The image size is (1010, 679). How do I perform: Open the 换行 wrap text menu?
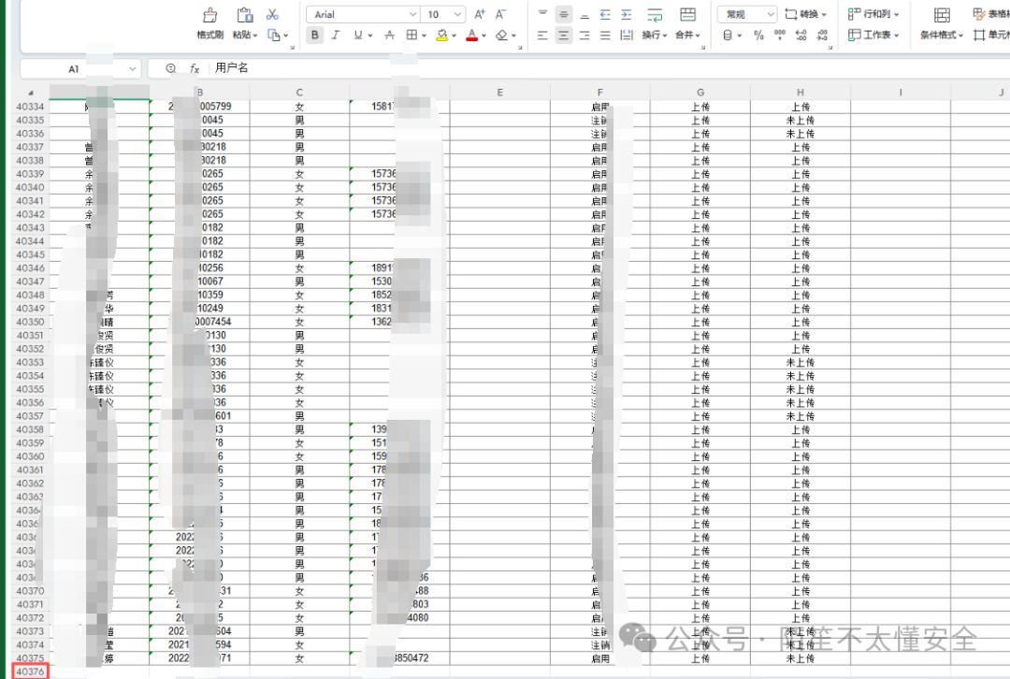pyautogui.click(x=654, y=35)
